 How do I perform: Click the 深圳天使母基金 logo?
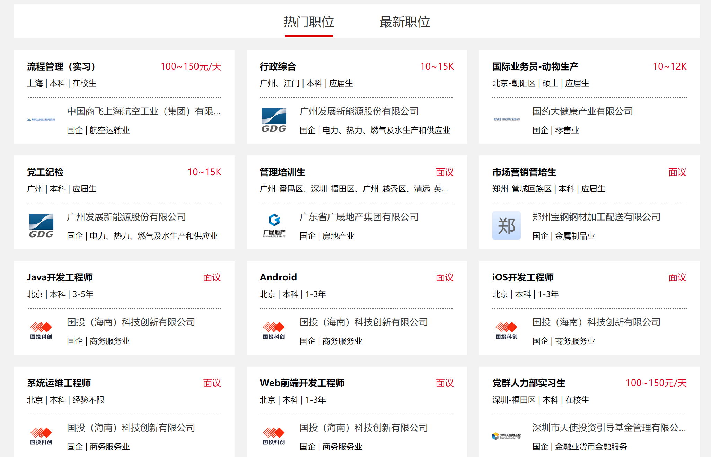click(506, 436)
